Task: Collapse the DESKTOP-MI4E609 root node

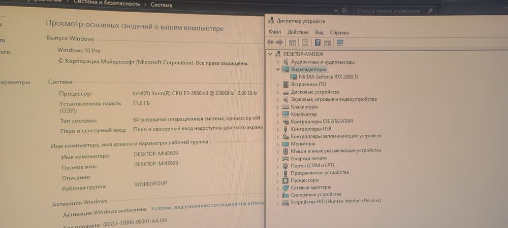Action: [270, 54]
